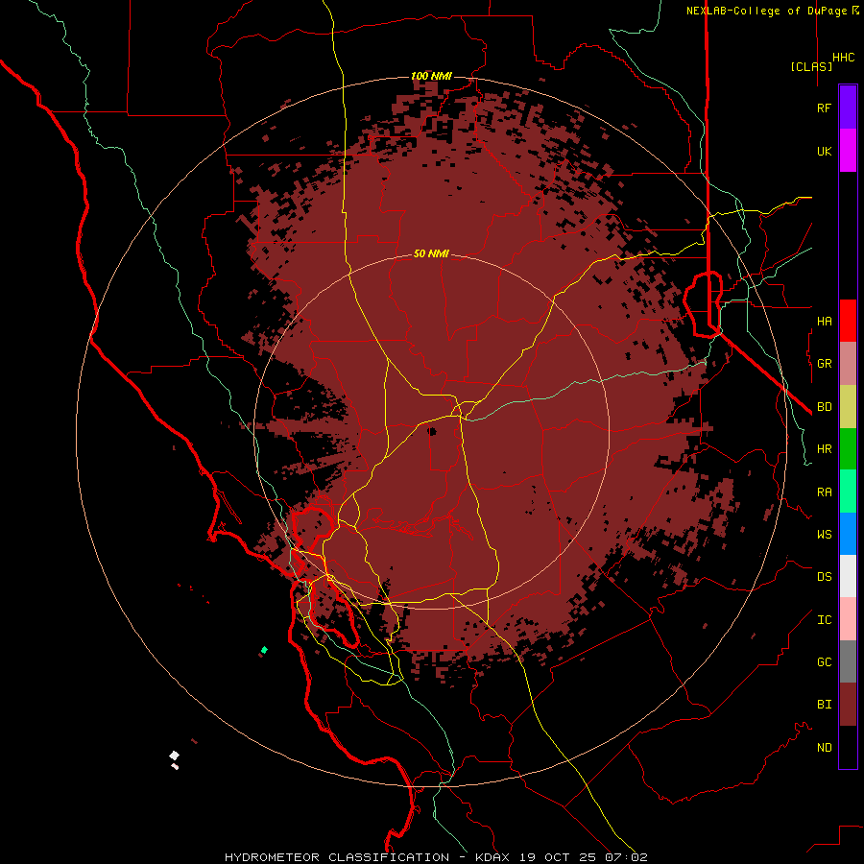This screenshot has width=864, height=864.
Task: Click the RF purple legend swatch
Action: [x=848, y=108]
